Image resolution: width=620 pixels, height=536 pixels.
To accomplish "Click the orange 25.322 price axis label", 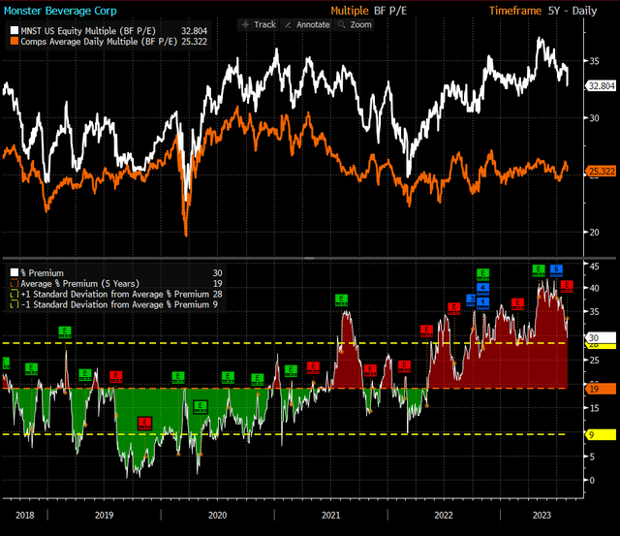I will [x=599, y=172].
